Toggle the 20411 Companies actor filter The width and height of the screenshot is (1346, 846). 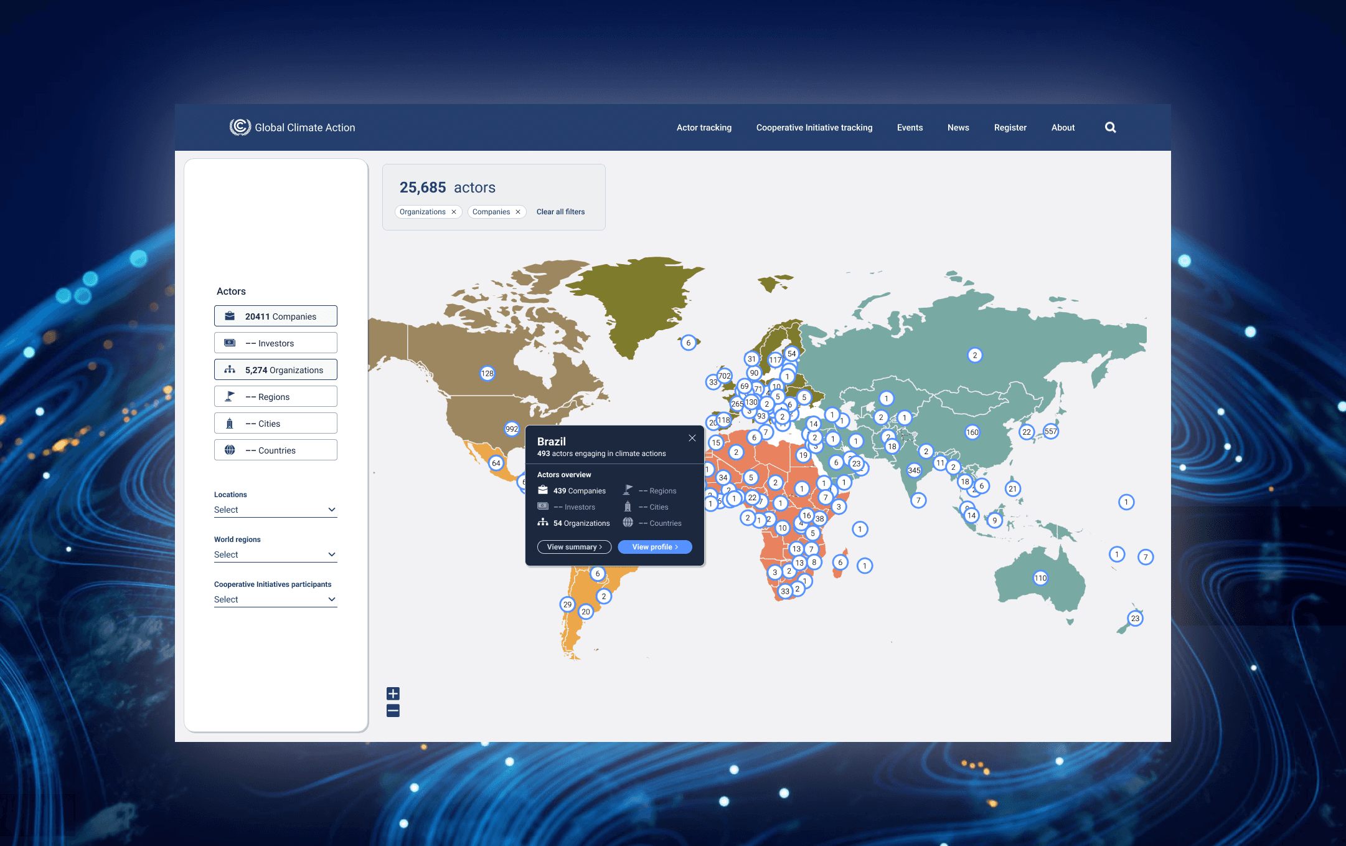275,316
